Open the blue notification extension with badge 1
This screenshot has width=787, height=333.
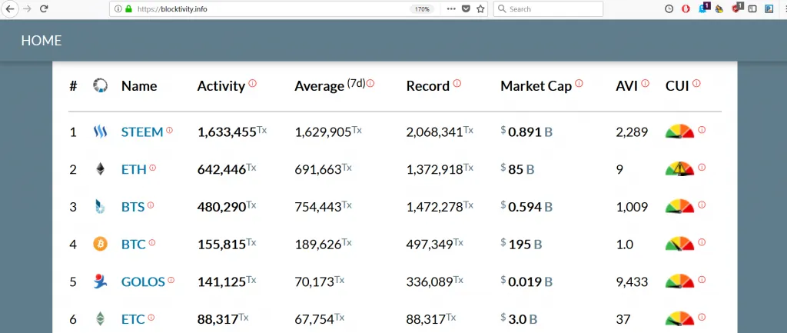tap(704, 8)
